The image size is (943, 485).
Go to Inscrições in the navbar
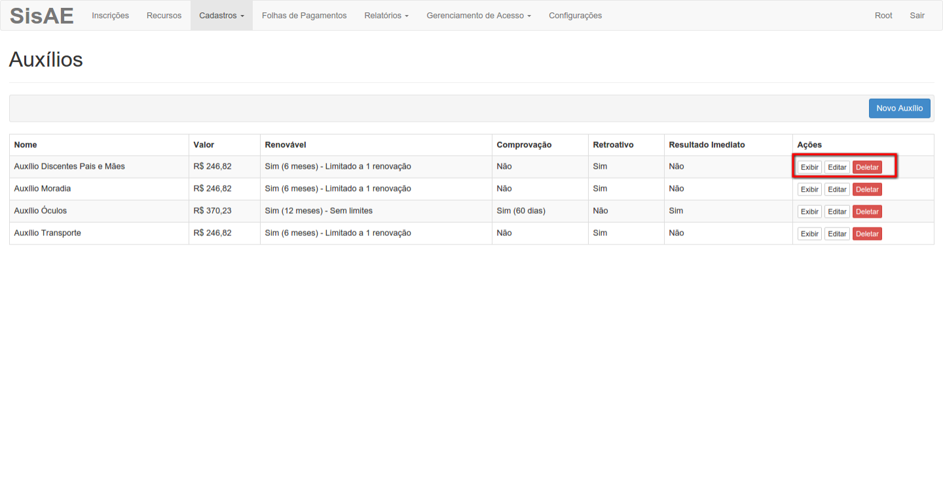tap(110, 15)
